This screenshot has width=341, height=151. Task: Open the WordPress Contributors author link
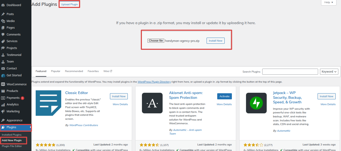click(x=84, y=125)
